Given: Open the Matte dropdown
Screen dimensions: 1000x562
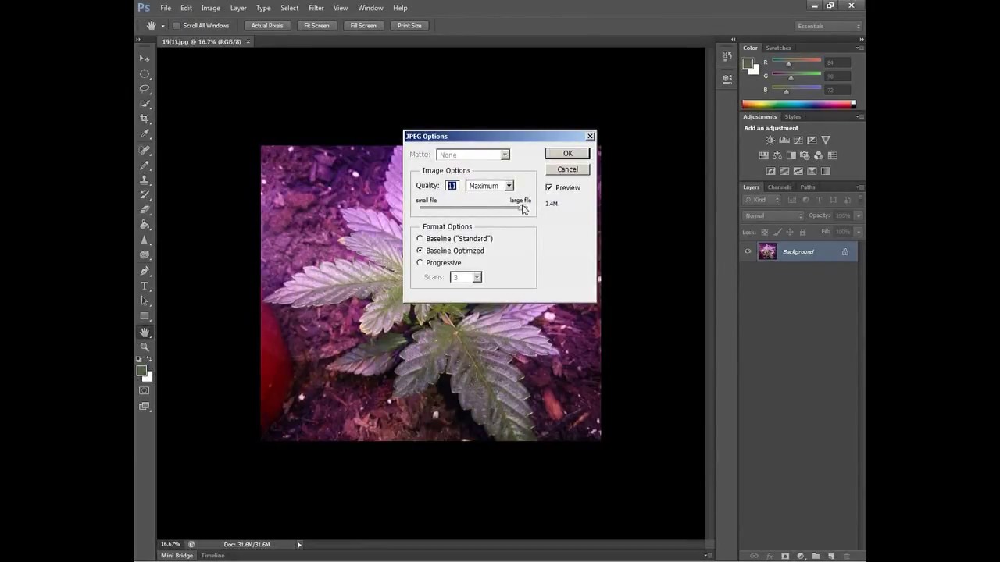Looking at the screenshot, I should click(473, 155).
